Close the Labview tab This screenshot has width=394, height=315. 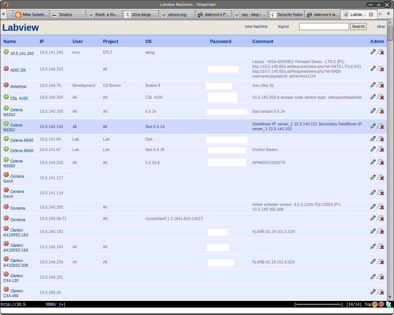coord(371,14)
